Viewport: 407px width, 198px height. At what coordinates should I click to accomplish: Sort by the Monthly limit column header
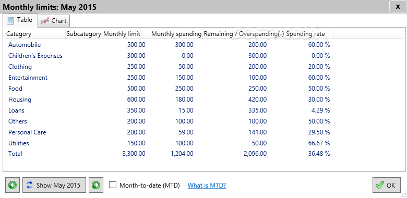tap(126, 34)
